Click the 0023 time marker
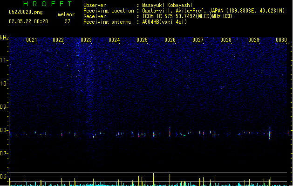The height and width of the screenshot is (186, 293). point(86,40)
